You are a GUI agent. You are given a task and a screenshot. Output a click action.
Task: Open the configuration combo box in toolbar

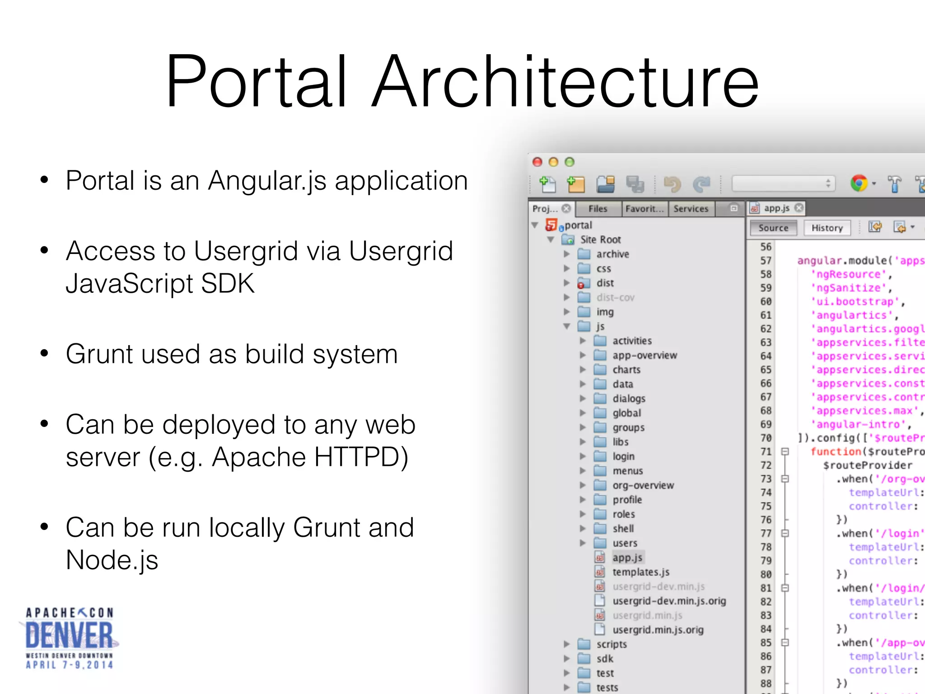click(x=783, y=183)
